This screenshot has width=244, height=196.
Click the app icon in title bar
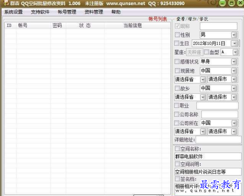[6, 3]
